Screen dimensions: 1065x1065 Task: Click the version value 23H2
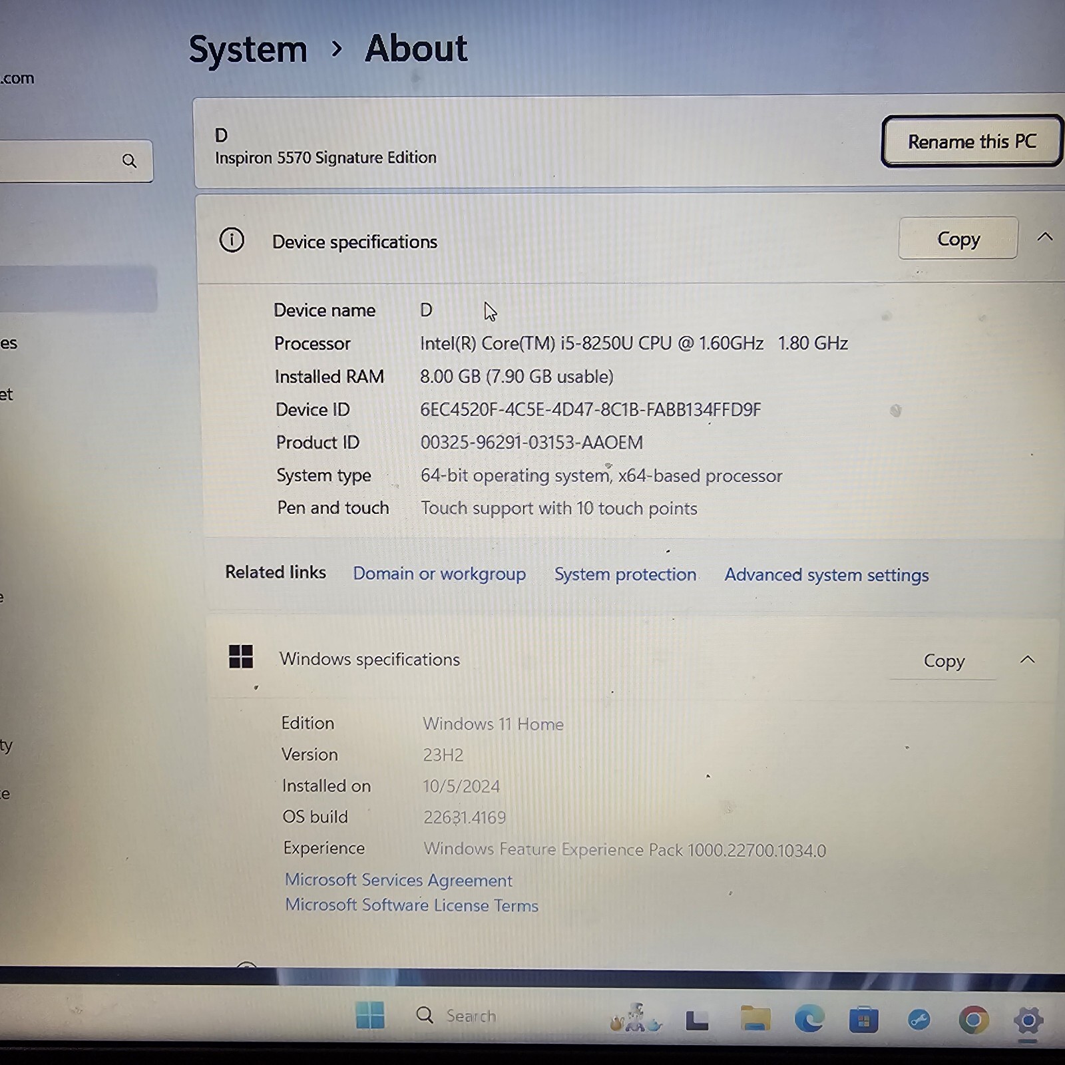click(x=443, y=755)
